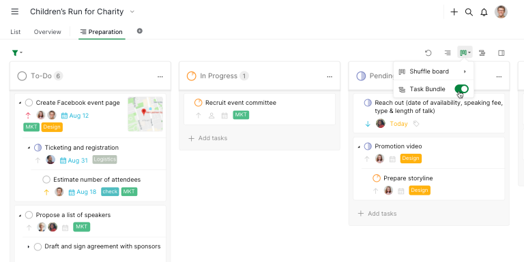The image size is (524, 262).
Task: Collapse Ticketing and registration subtasks
Action: click(29, 148)
